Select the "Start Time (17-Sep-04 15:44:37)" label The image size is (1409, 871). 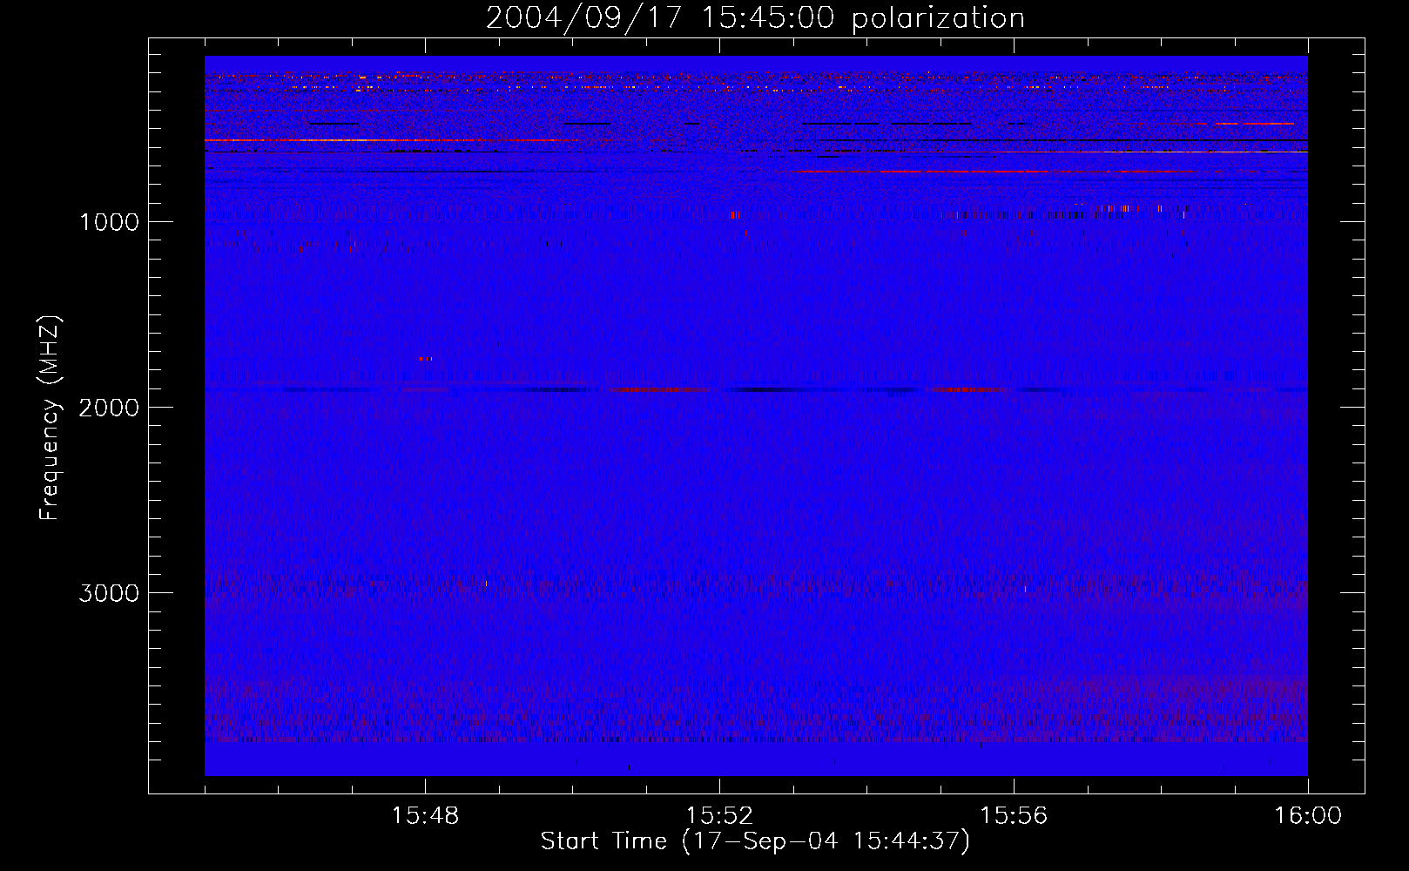tap(755, 841)
